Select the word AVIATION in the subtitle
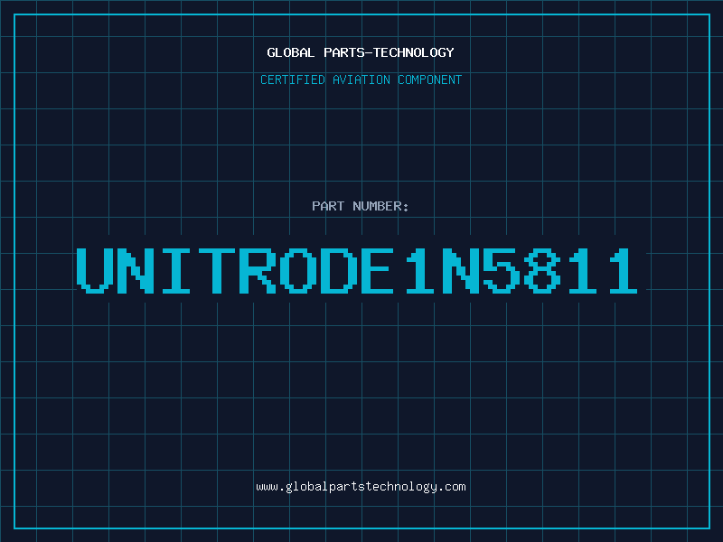The height and width of the screenshot is (542, 723). coord(361,79)
